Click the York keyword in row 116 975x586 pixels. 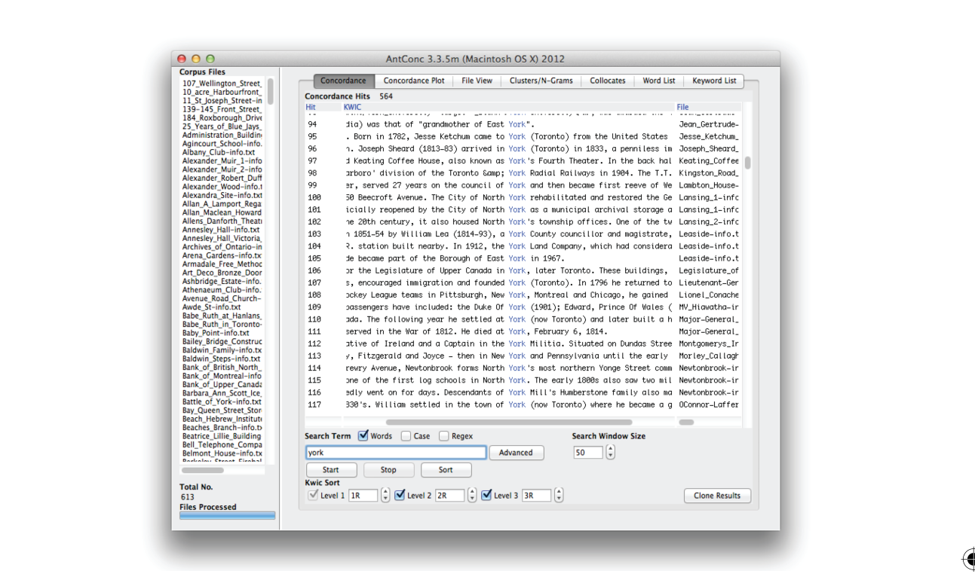[517, 392]
